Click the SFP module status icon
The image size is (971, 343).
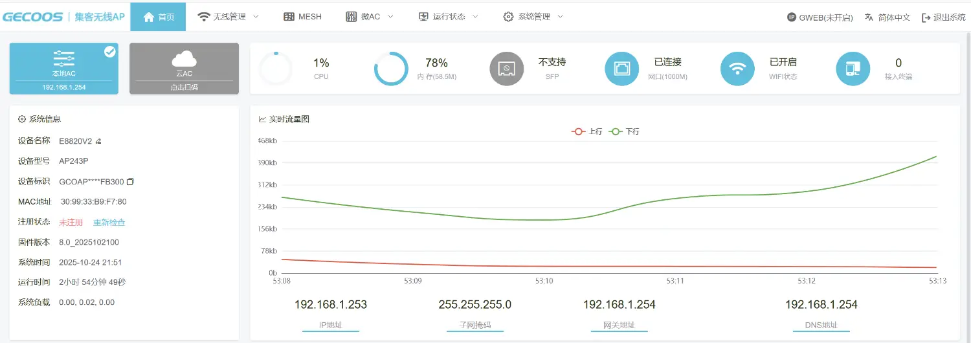pyautogui.click(x=506, y=69)
